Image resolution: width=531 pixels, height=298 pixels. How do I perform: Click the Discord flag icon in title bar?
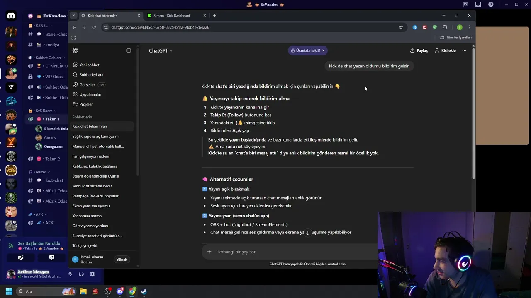click(465, 5)
